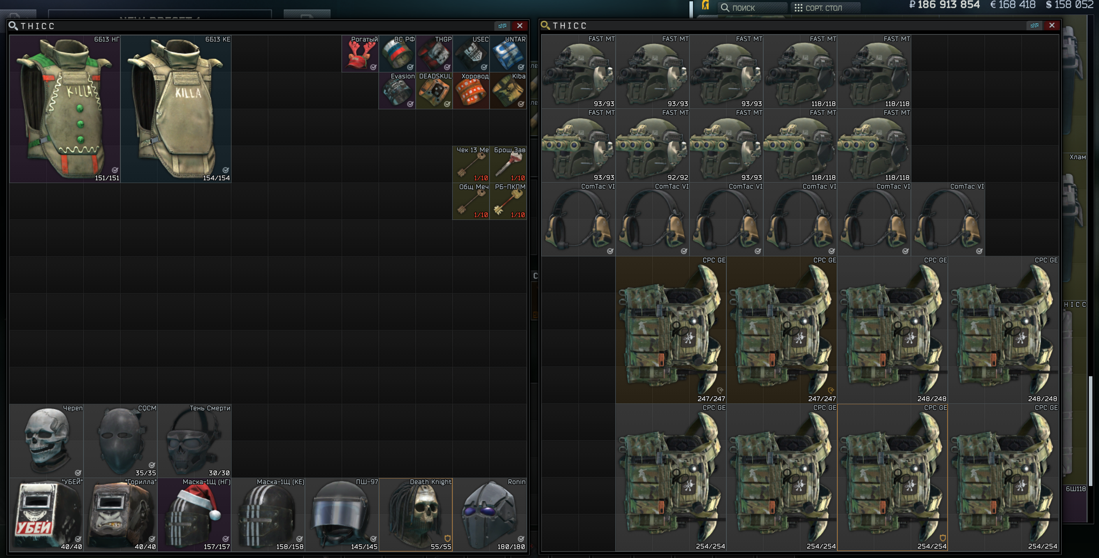
Task: Click the resize icon of left THICC window
Action: [x=502, y=26]
